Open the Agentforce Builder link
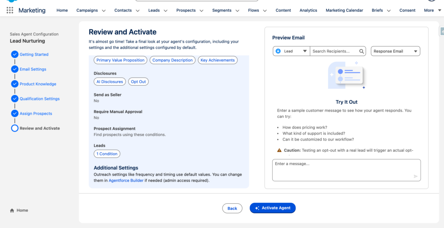444x228 pixels. [126, 180]
